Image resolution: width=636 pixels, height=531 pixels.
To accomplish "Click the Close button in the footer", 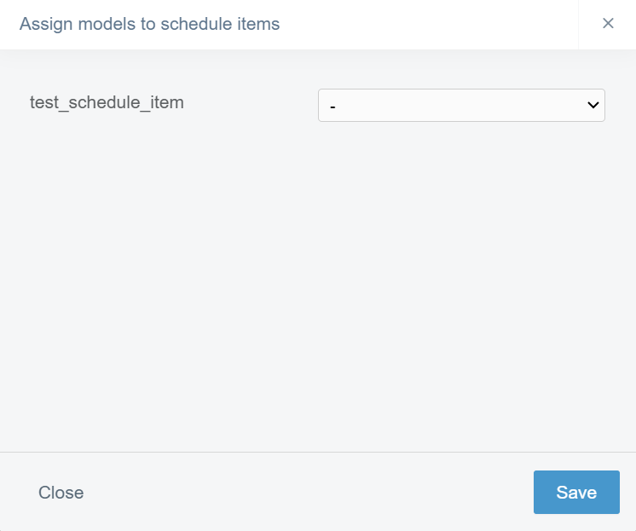I will click(x=61, y=493).
